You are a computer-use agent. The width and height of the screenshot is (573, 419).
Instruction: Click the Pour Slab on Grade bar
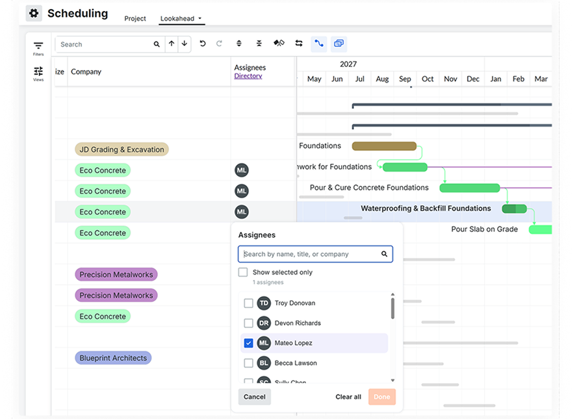541,229
